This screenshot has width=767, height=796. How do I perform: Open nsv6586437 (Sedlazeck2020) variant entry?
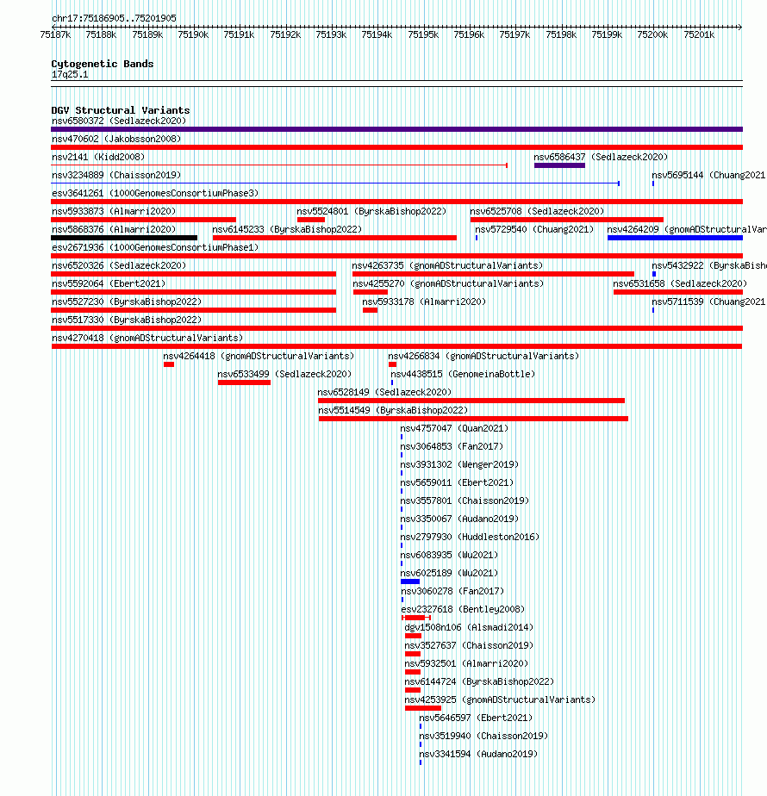pos(601,158)
